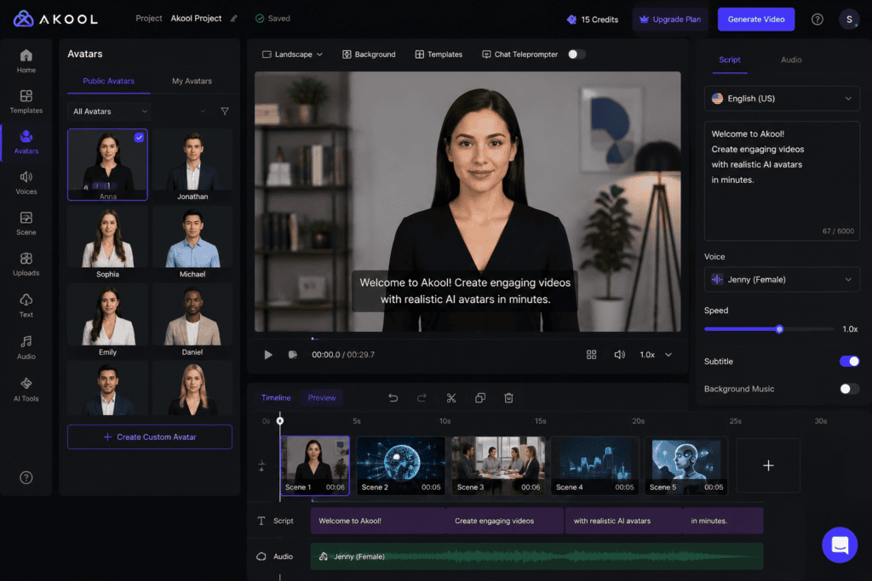Click the pencil icon to rename project
This screenshot has height=581, width=872.
[x=234, y=19]
